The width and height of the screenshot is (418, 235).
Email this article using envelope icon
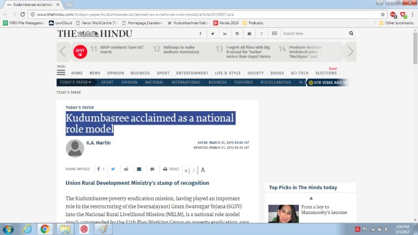(x=139, y=169)
